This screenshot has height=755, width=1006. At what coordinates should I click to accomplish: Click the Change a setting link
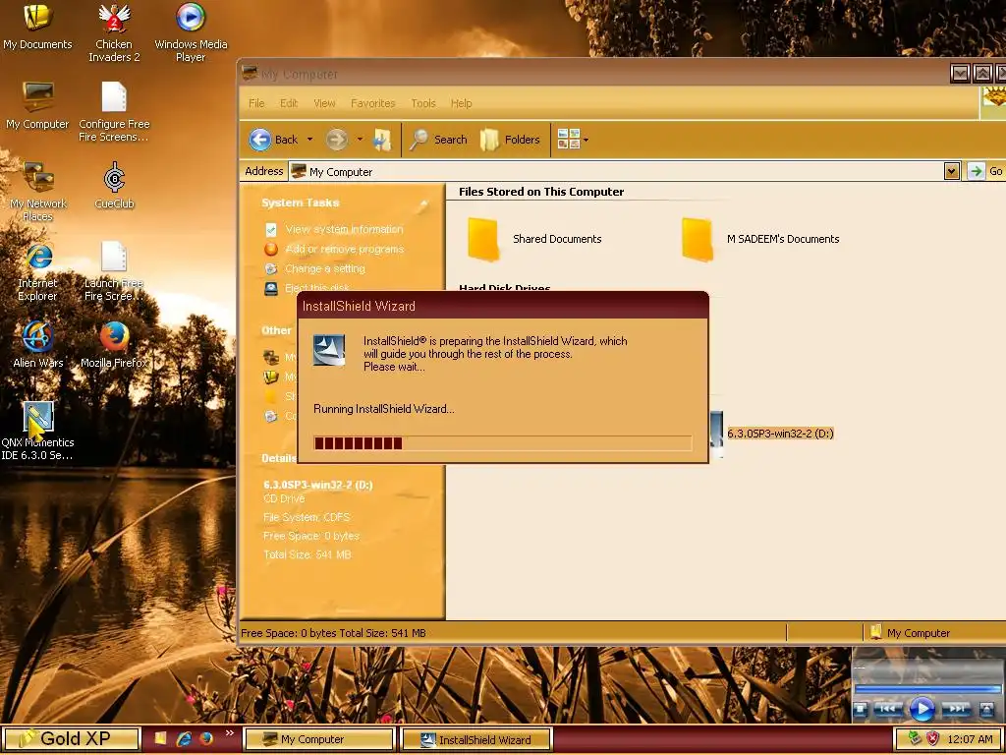click(x=324, y=268)
